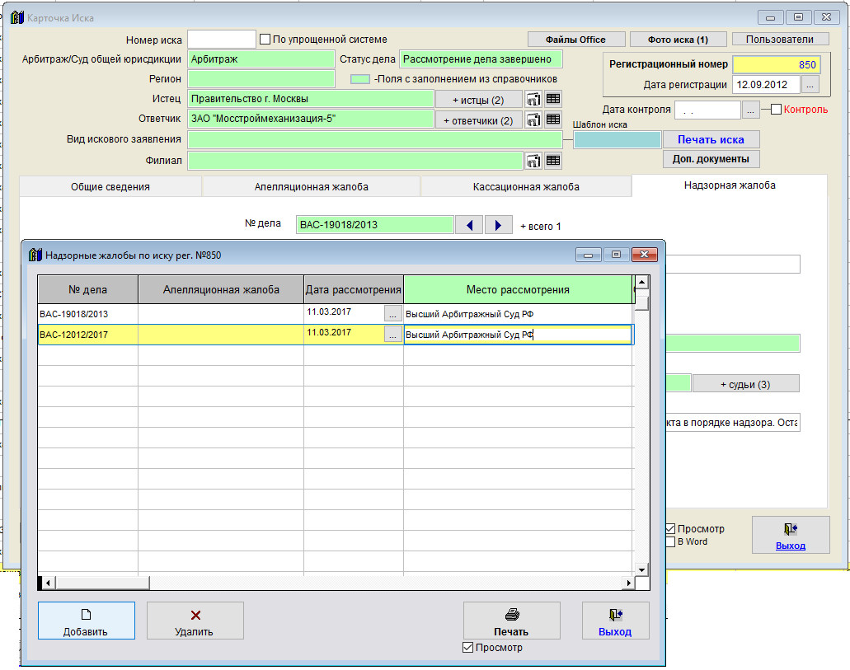Image resolution: width=850 pixels, height=670 pixels.
Task: Click Выход door icon in Надзорные жалобы dialog
Action: (615, 621)
